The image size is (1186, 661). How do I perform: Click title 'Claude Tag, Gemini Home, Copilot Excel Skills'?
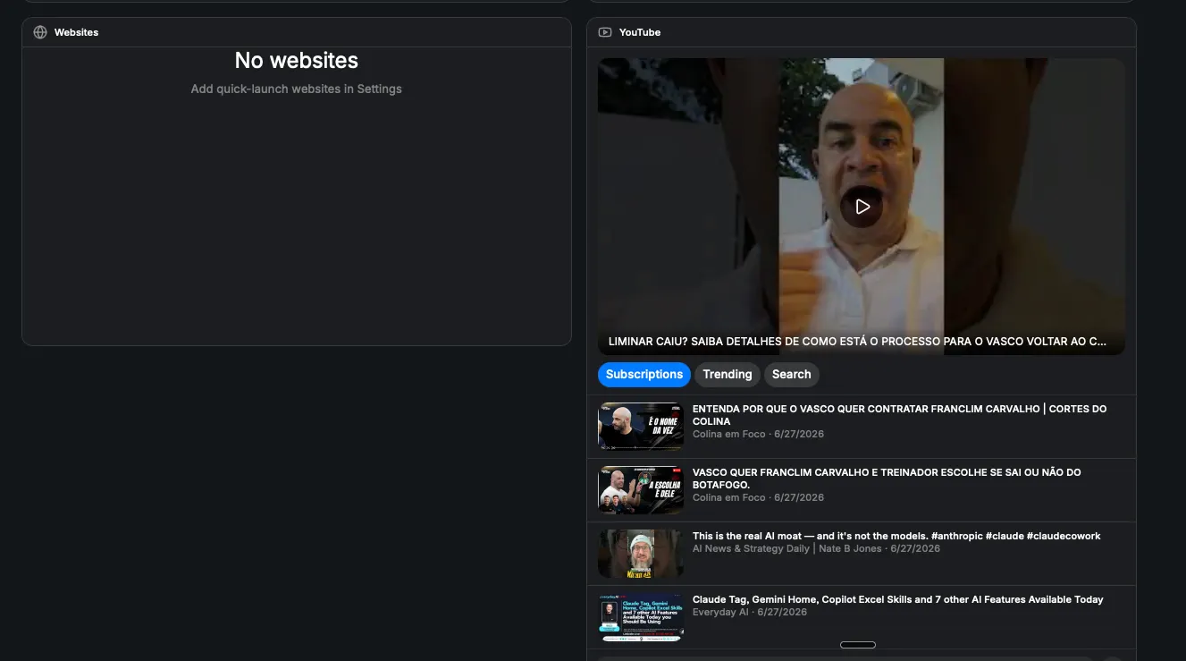pos(898,599)
